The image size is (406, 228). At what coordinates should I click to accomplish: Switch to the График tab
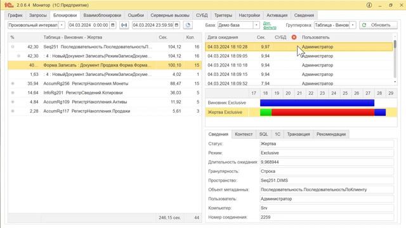tap(15, 15)
